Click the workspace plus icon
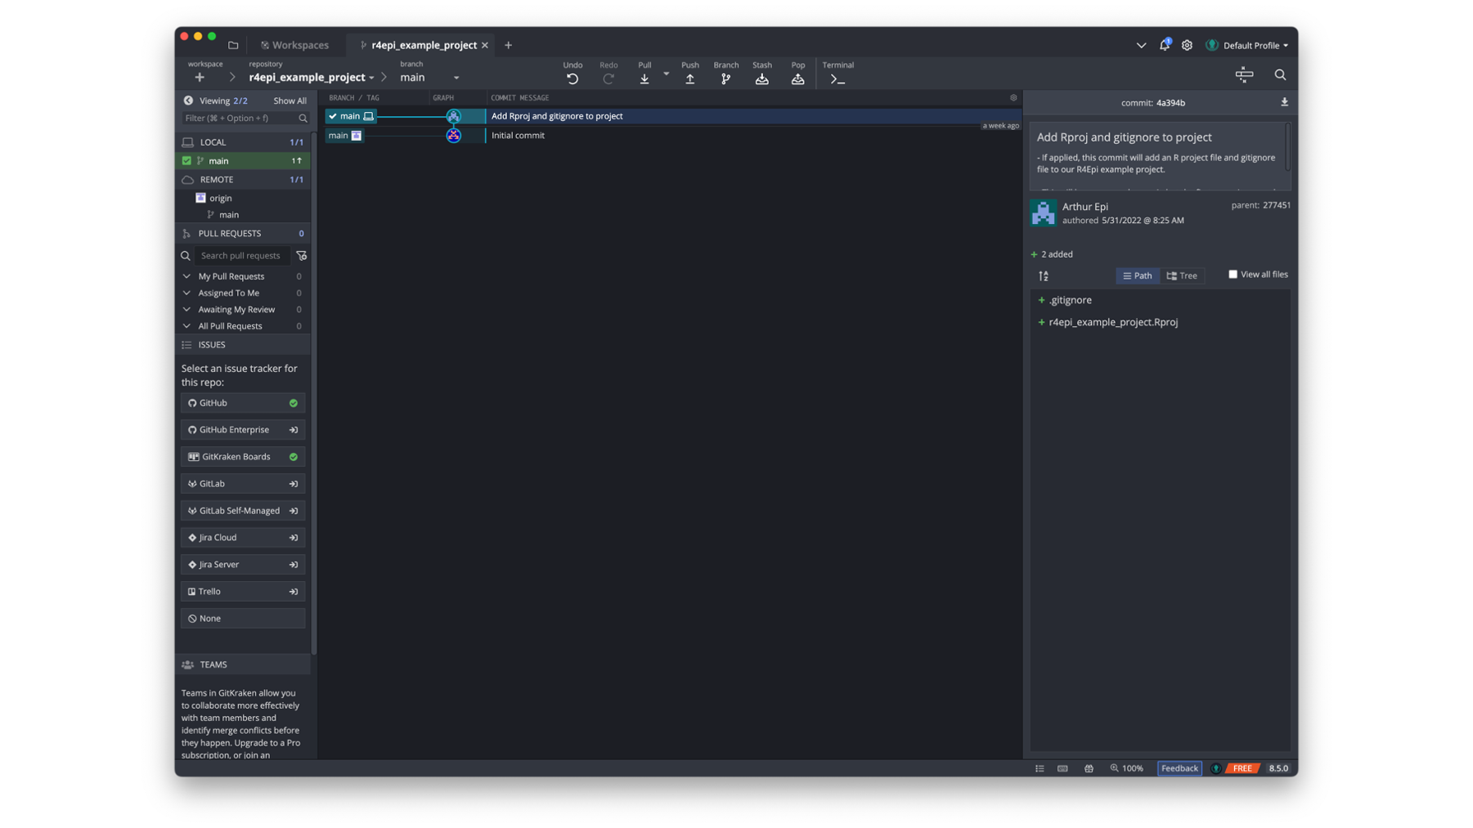The height and width of the screenshot is (828, 1473). (200, 77)
